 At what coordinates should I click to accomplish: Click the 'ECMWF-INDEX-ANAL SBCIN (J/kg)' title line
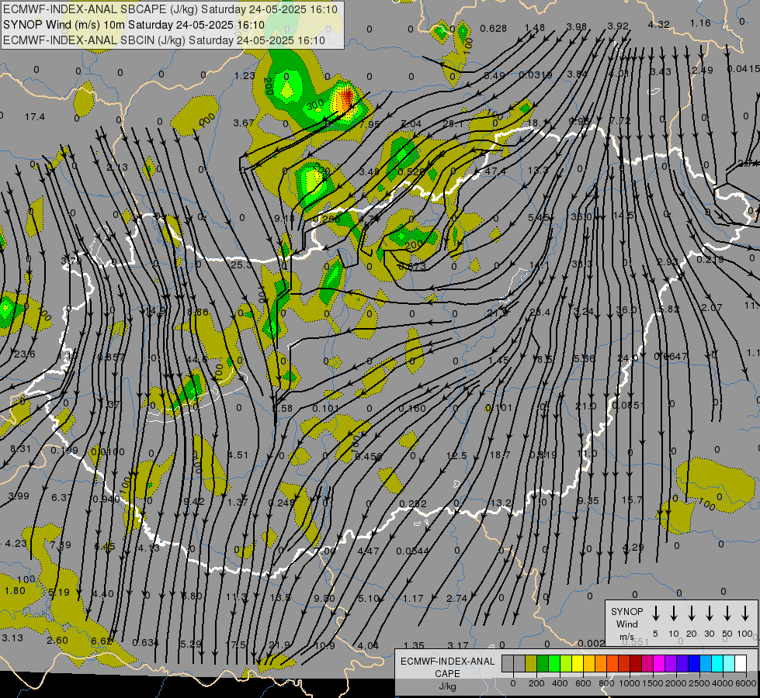pyautogui.click(x=164, y=40)
